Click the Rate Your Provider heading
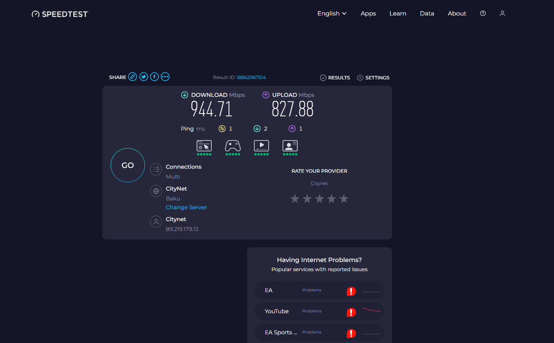The image size is (554, 343). [320, 171]
